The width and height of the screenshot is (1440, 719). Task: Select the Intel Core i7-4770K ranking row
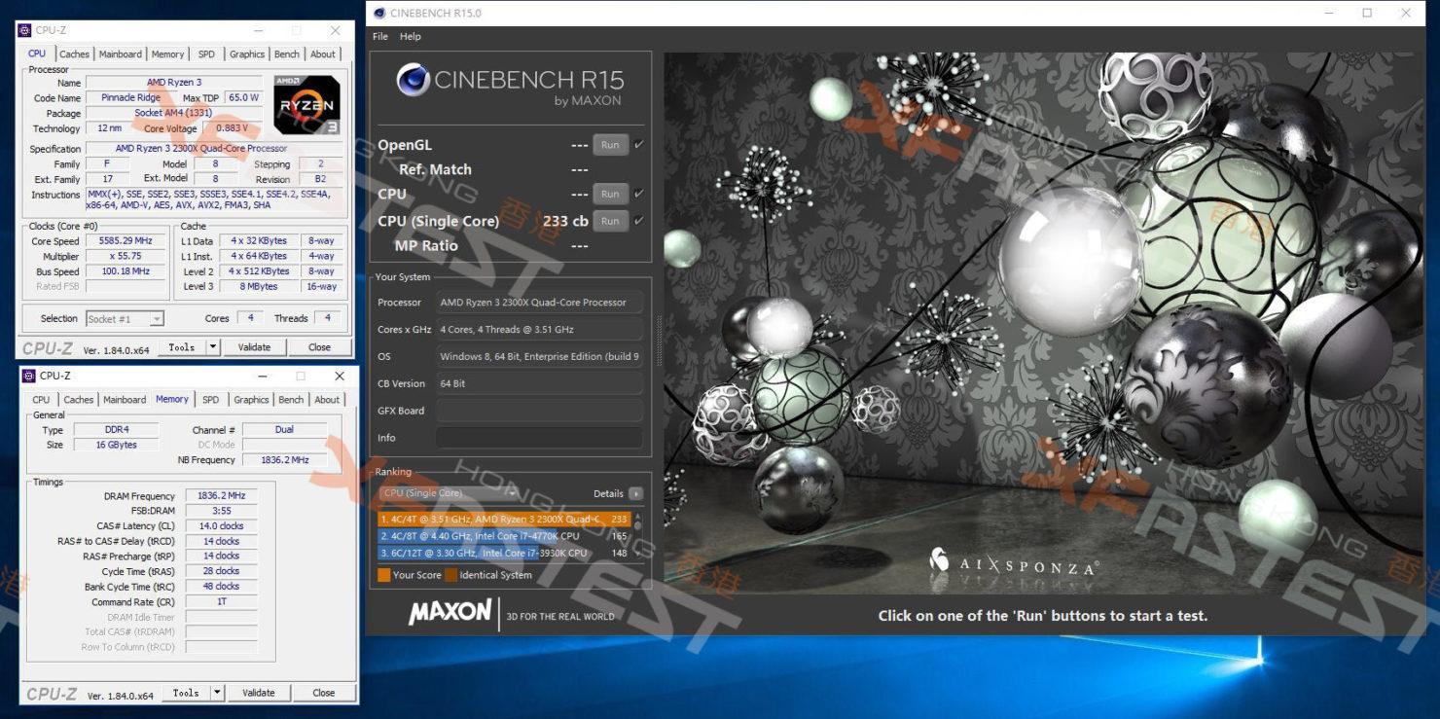[x=504, y=536]
